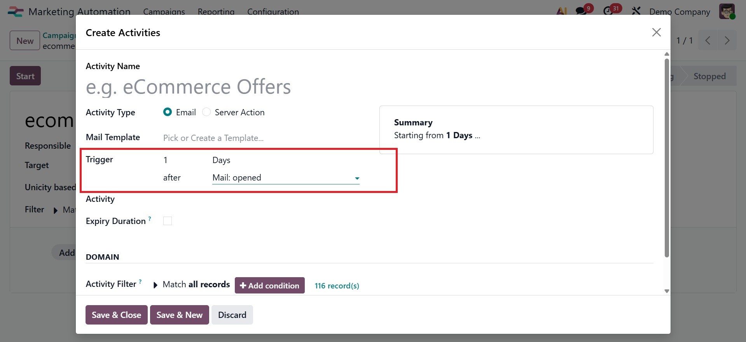Open the discuss messages chat icon
This screenshot has height=342, width=746.
coord(582,11)
